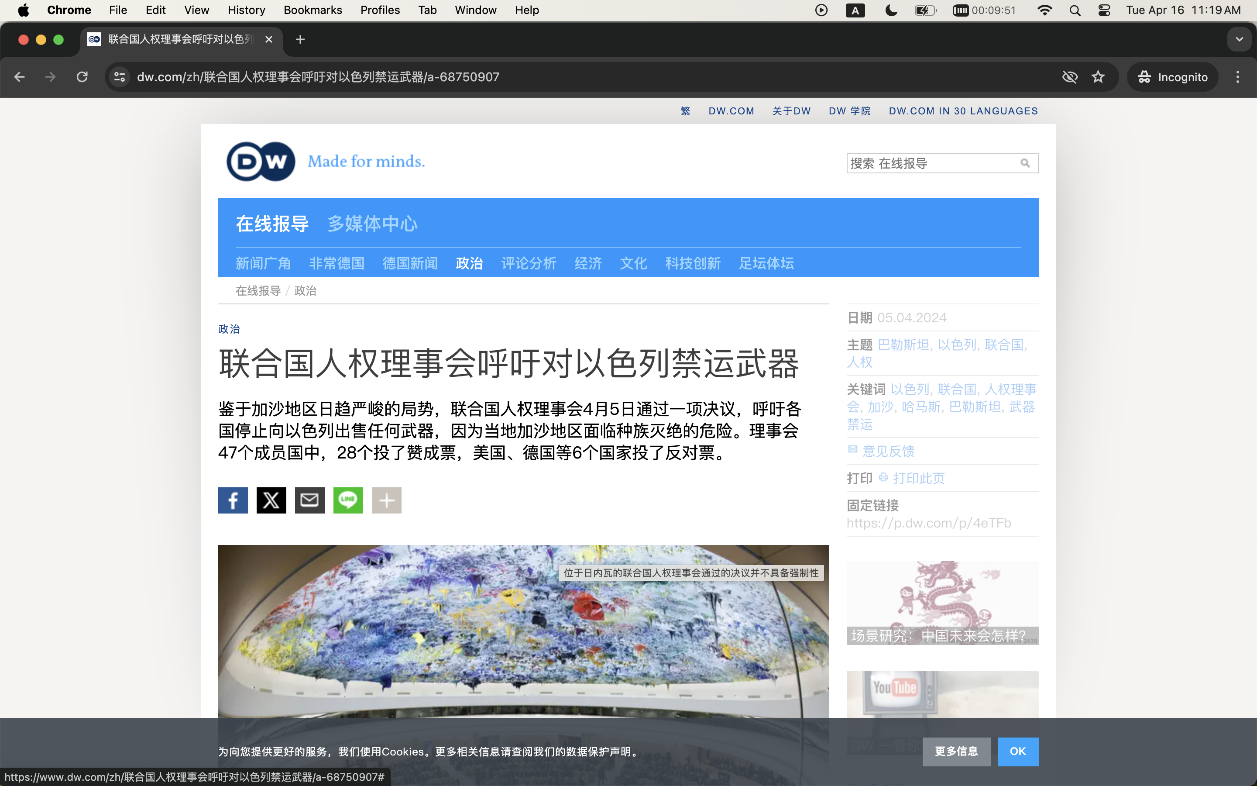Switch to 多媒体中心 section

click(x=372, y=224)
